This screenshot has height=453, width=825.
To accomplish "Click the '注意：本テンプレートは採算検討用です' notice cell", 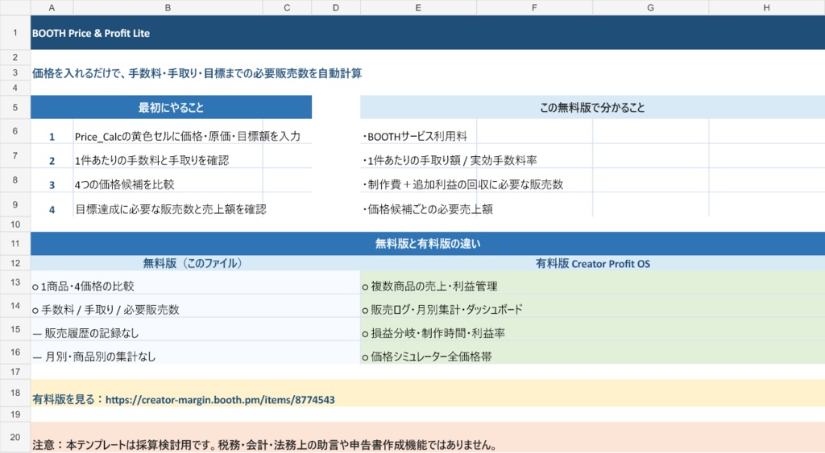I will point(428,437).
